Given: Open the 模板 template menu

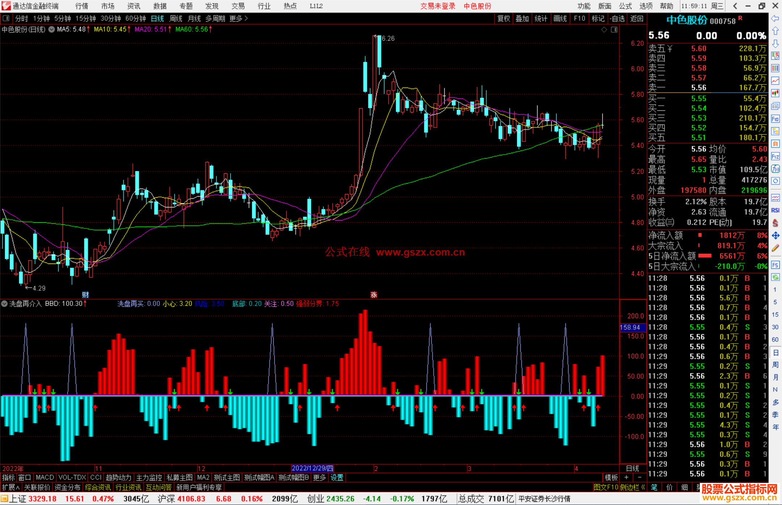Looking at the screenshot, I should click(611, 477).
